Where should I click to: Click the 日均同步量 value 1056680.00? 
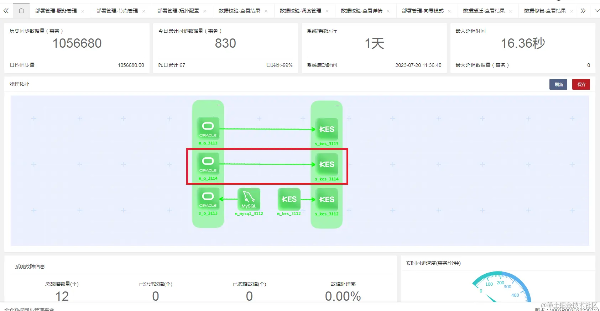pos(131,65)
